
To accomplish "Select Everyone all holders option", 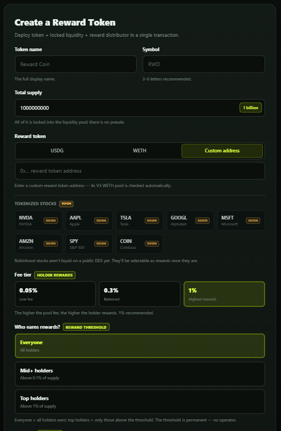I will 140,346.
